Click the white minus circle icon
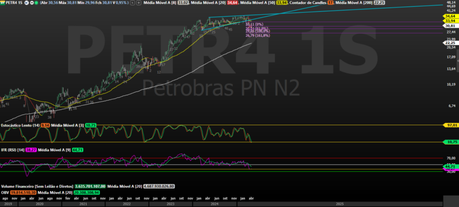This screenshot has height=207, width=459. (32, 2)
